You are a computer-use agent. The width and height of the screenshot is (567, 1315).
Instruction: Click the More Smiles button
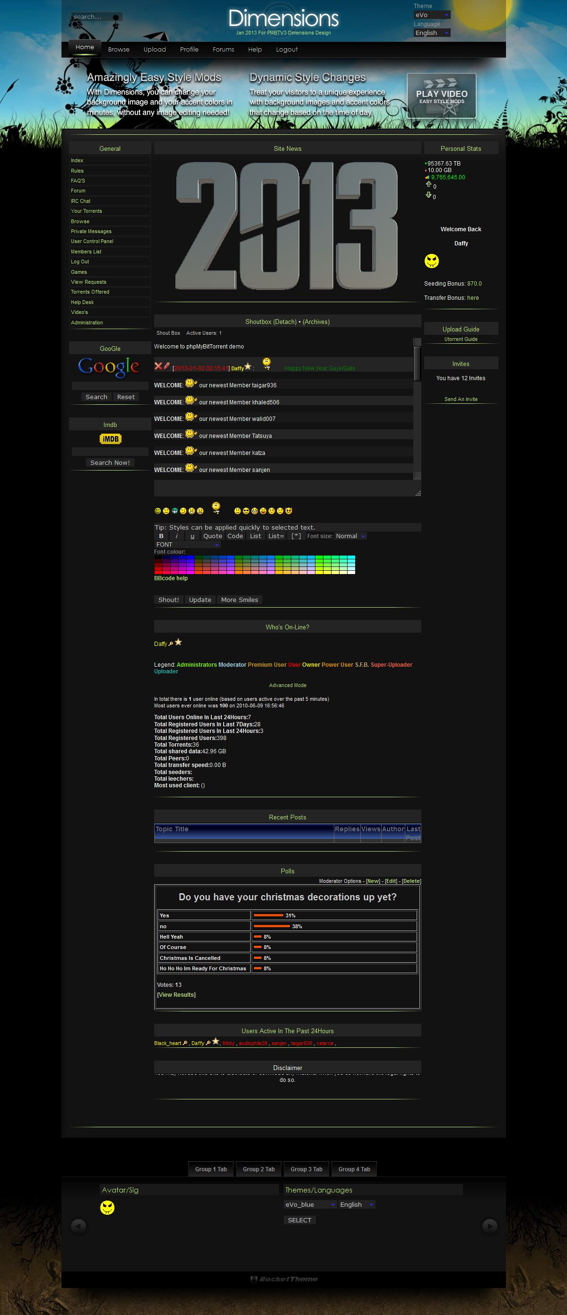(239, 600)
